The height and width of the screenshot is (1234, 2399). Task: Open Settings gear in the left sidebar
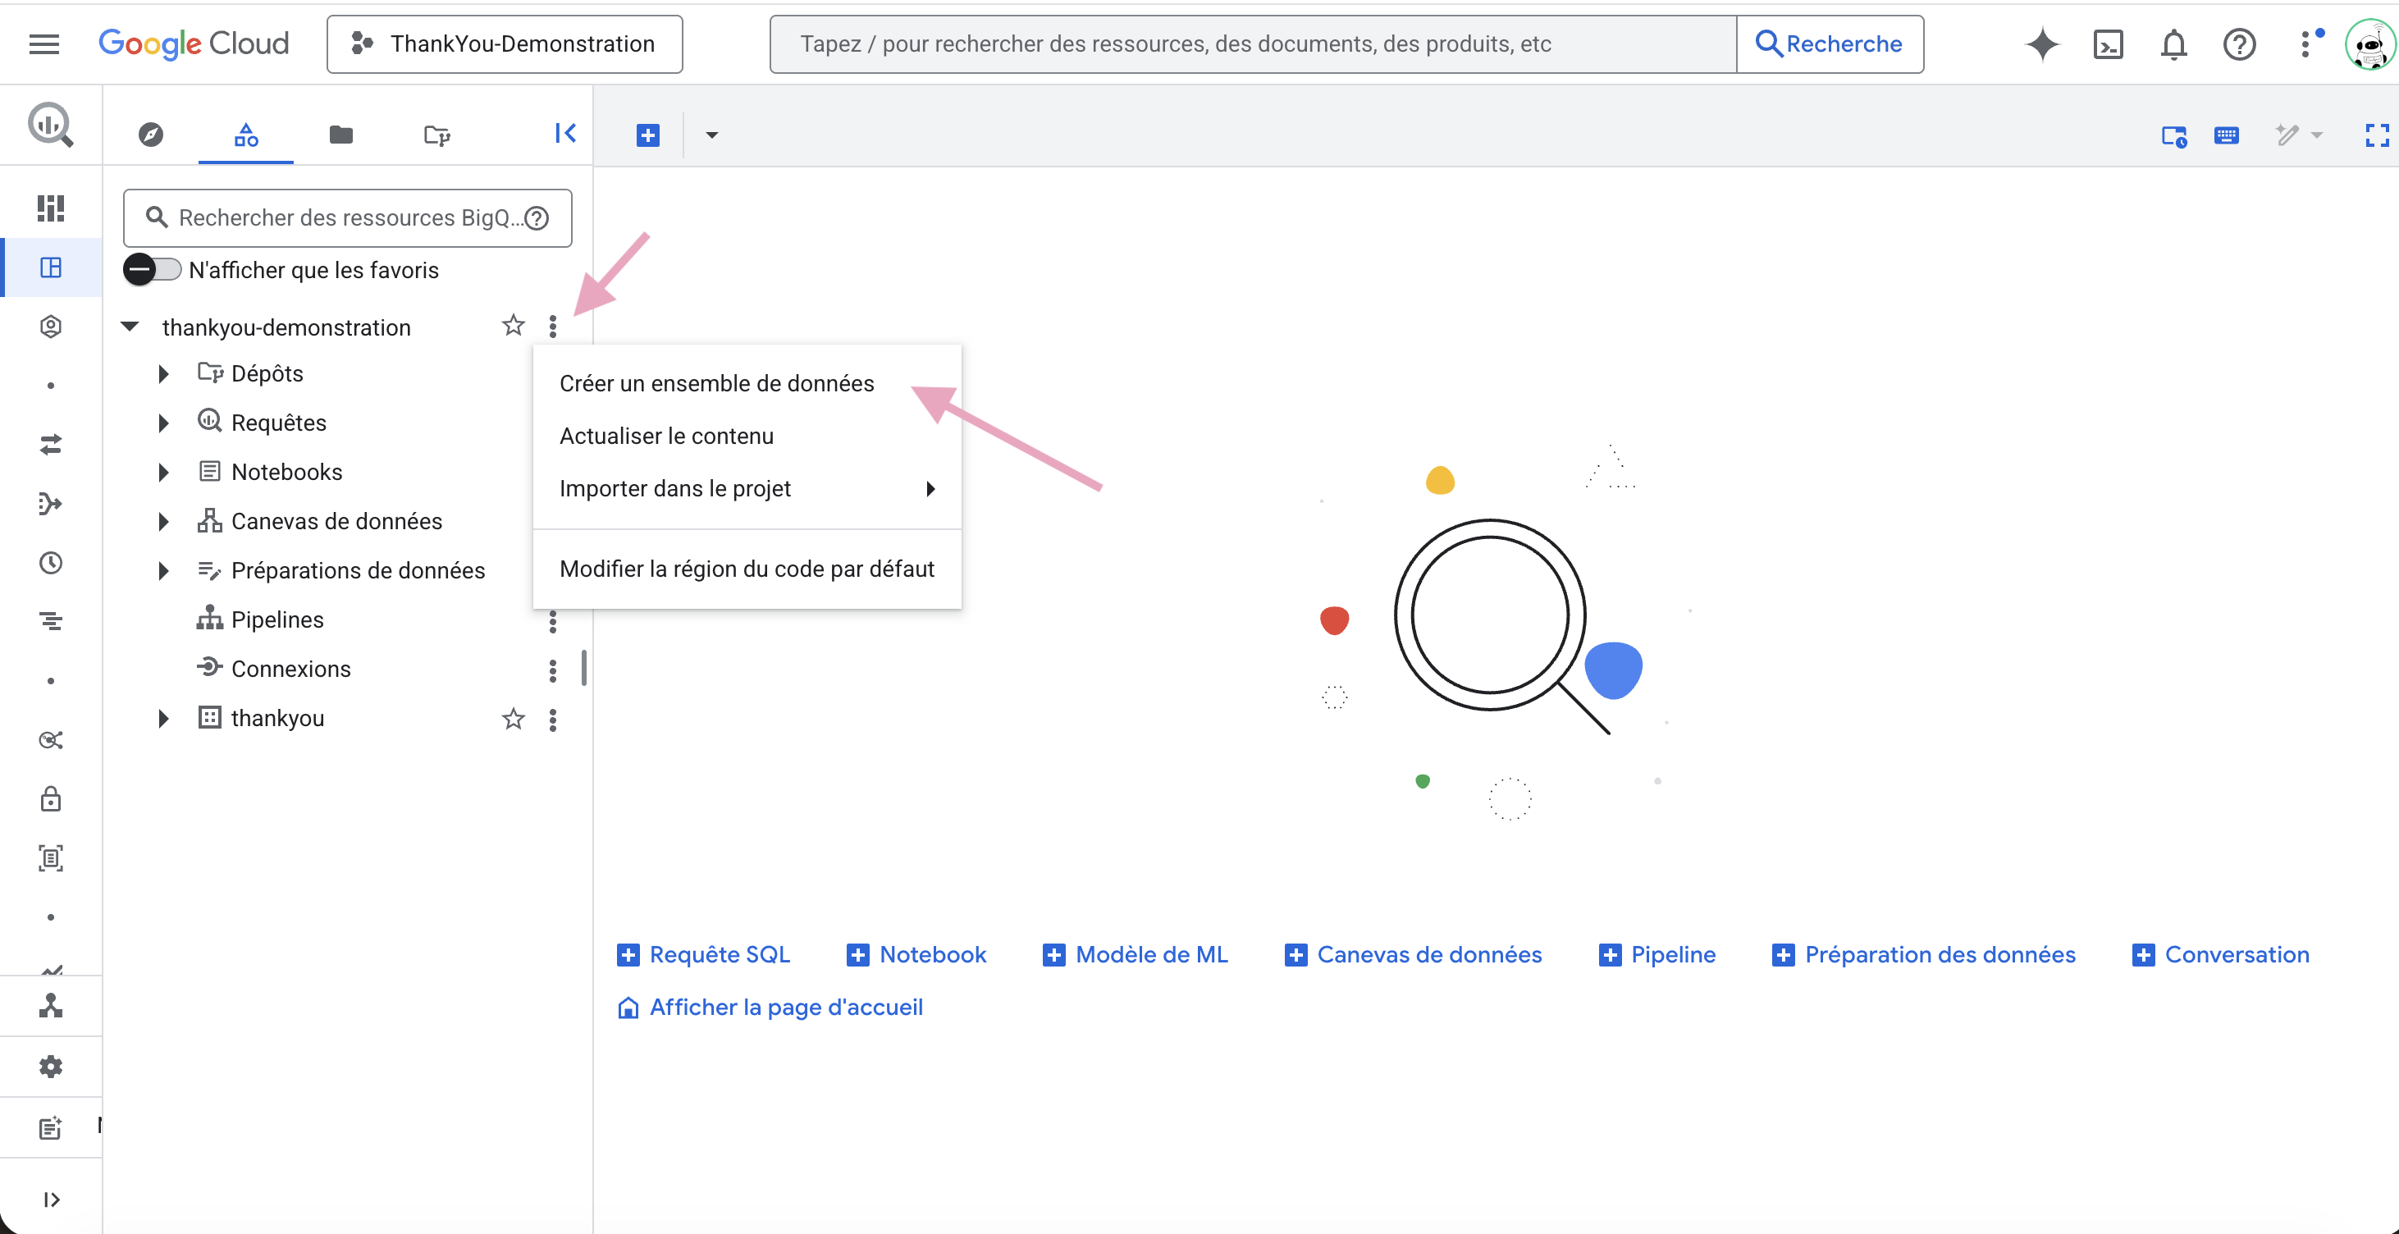(50, 1067)
